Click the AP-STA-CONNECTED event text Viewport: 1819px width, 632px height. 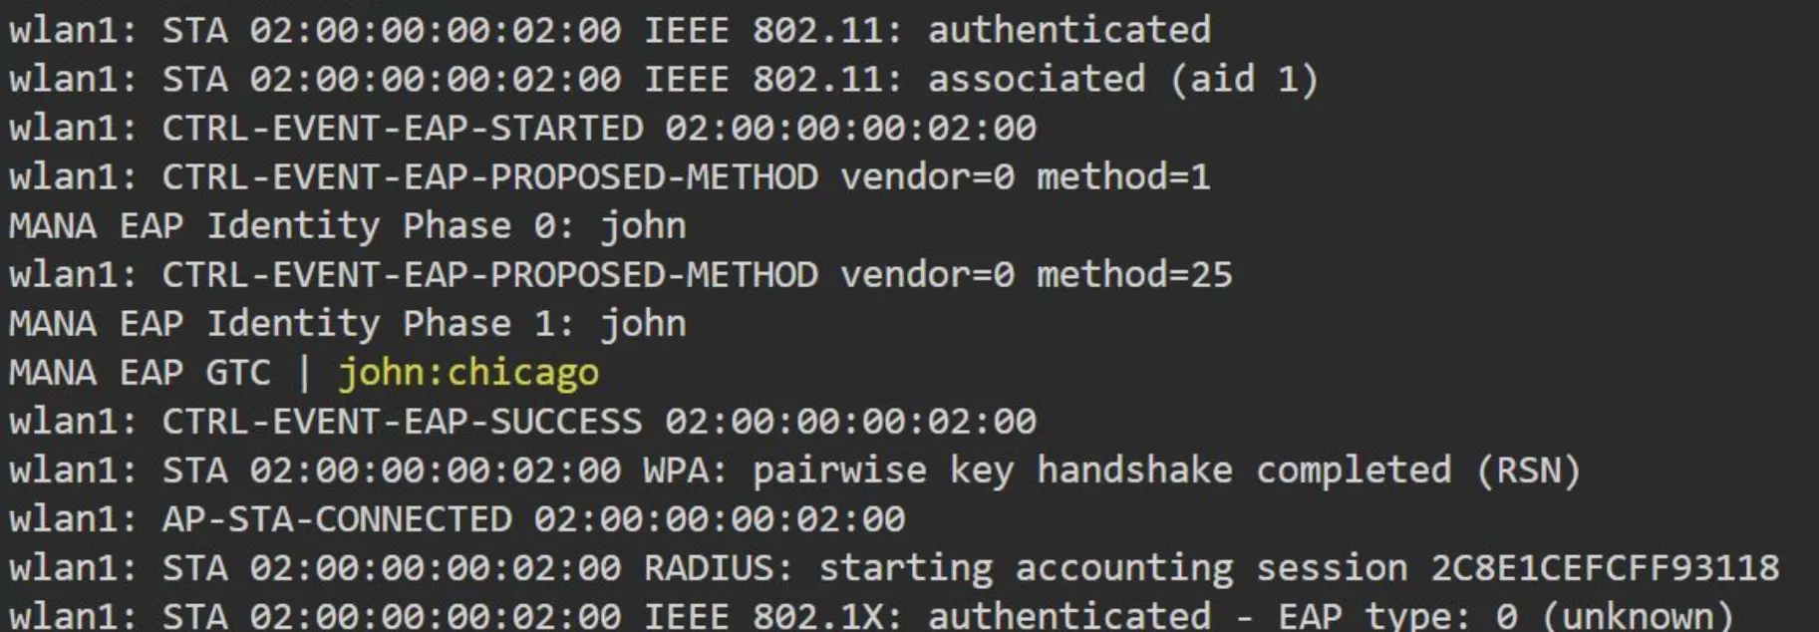coord(337,519)
